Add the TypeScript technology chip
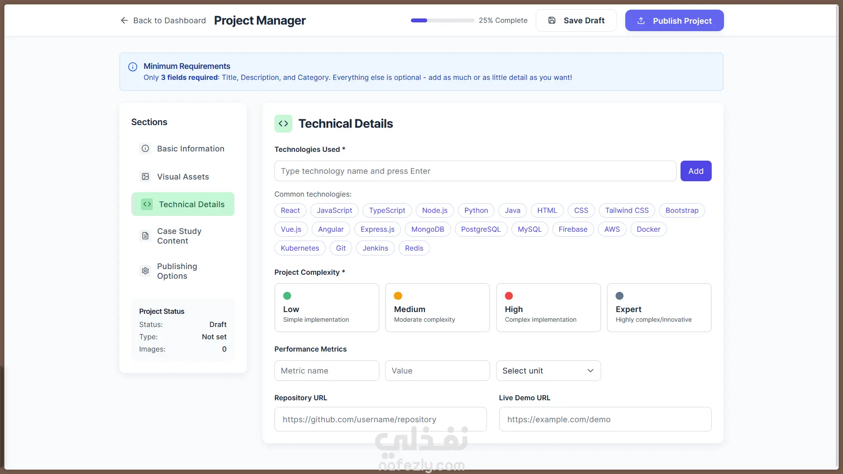843x474 pixels. tap(387, 211)
